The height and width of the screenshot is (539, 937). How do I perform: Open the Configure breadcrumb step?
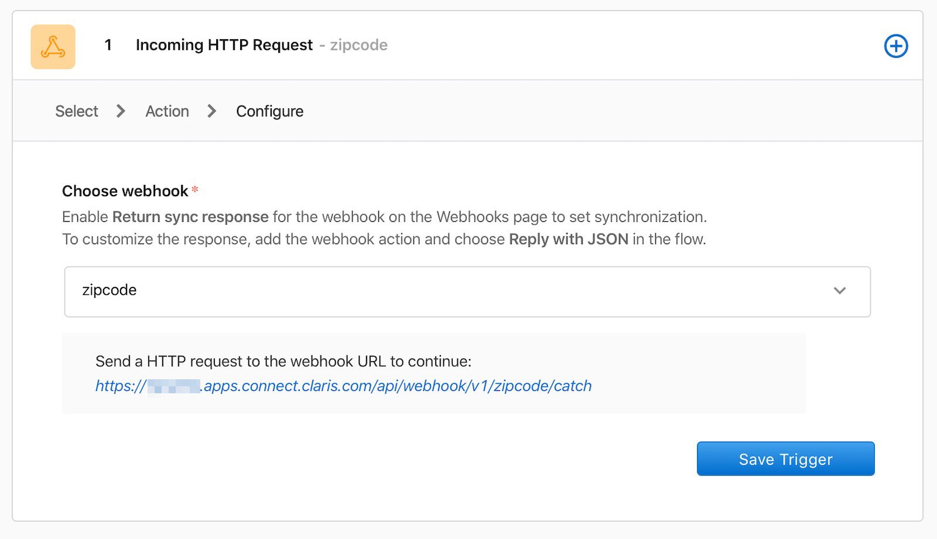pyautogui.click(x=269, y=111)
